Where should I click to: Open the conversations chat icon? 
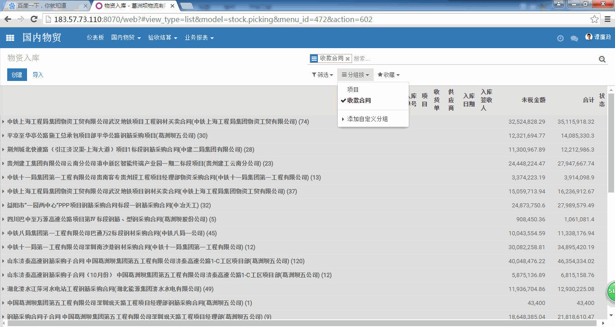pyautogui.click(x=574, y=38)
